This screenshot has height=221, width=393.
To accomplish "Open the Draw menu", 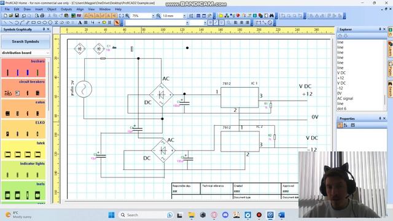I will coord(27,9).
